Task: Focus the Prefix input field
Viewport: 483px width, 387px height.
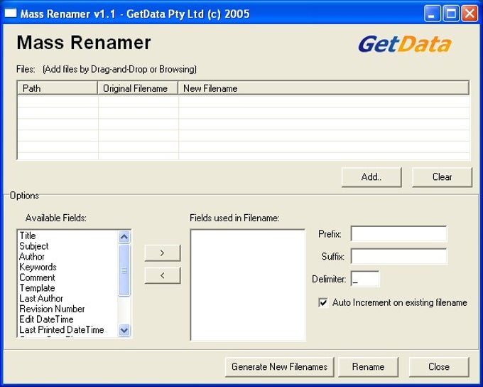Action: (x=398, y=234)
